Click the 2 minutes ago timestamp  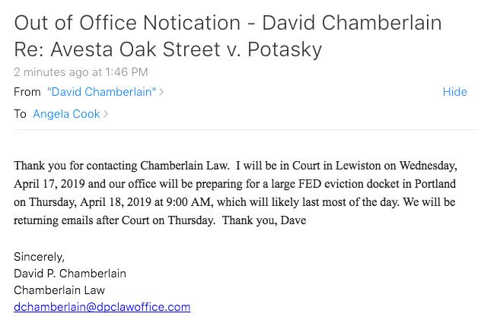tap(81, 72)
